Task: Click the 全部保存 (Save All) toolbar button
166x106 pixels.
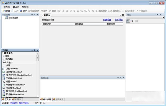Action: click(34, 11)
